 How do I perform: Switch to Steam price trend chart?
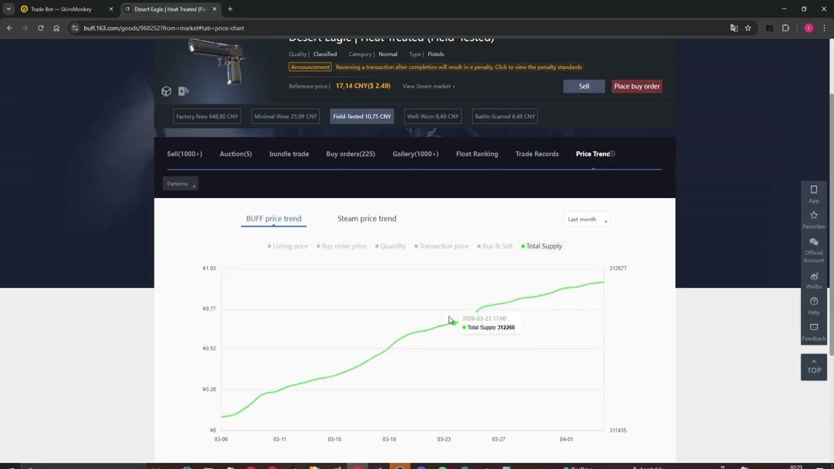367,219
